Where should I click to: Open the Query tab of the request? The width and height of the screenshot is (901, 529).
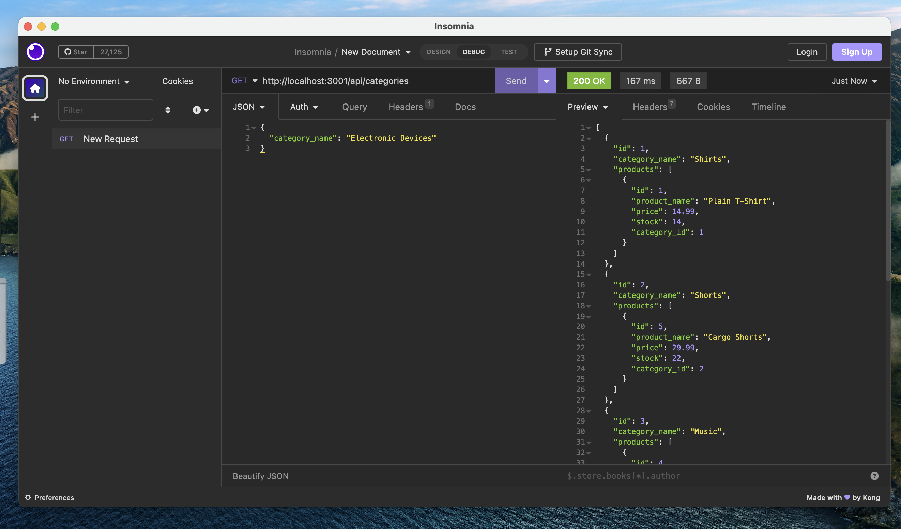pos(354,107)
